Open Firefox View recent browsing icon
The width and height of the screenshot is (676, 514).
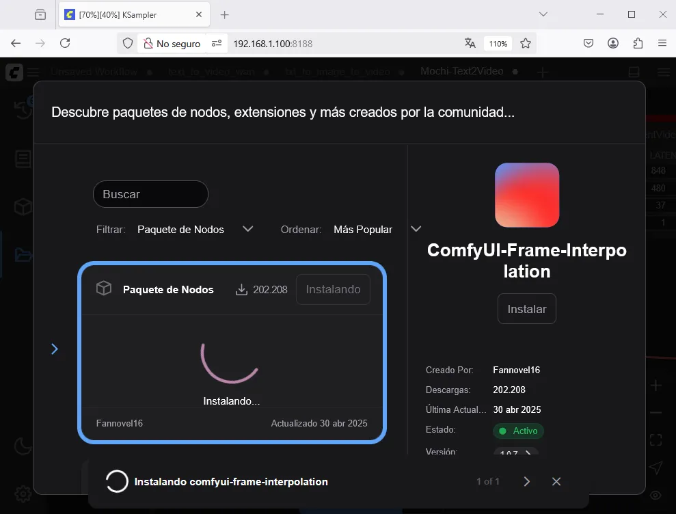pyautogui.click(x=40, y=14)
